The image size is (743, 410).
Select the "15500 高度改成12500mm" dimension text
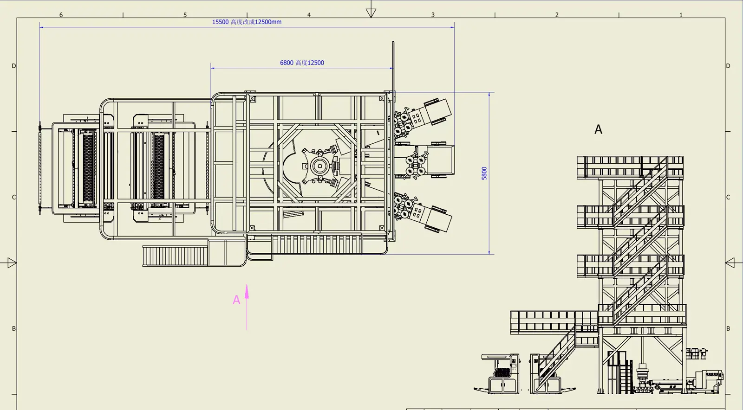pyautogui.click(x=247, y=22)
